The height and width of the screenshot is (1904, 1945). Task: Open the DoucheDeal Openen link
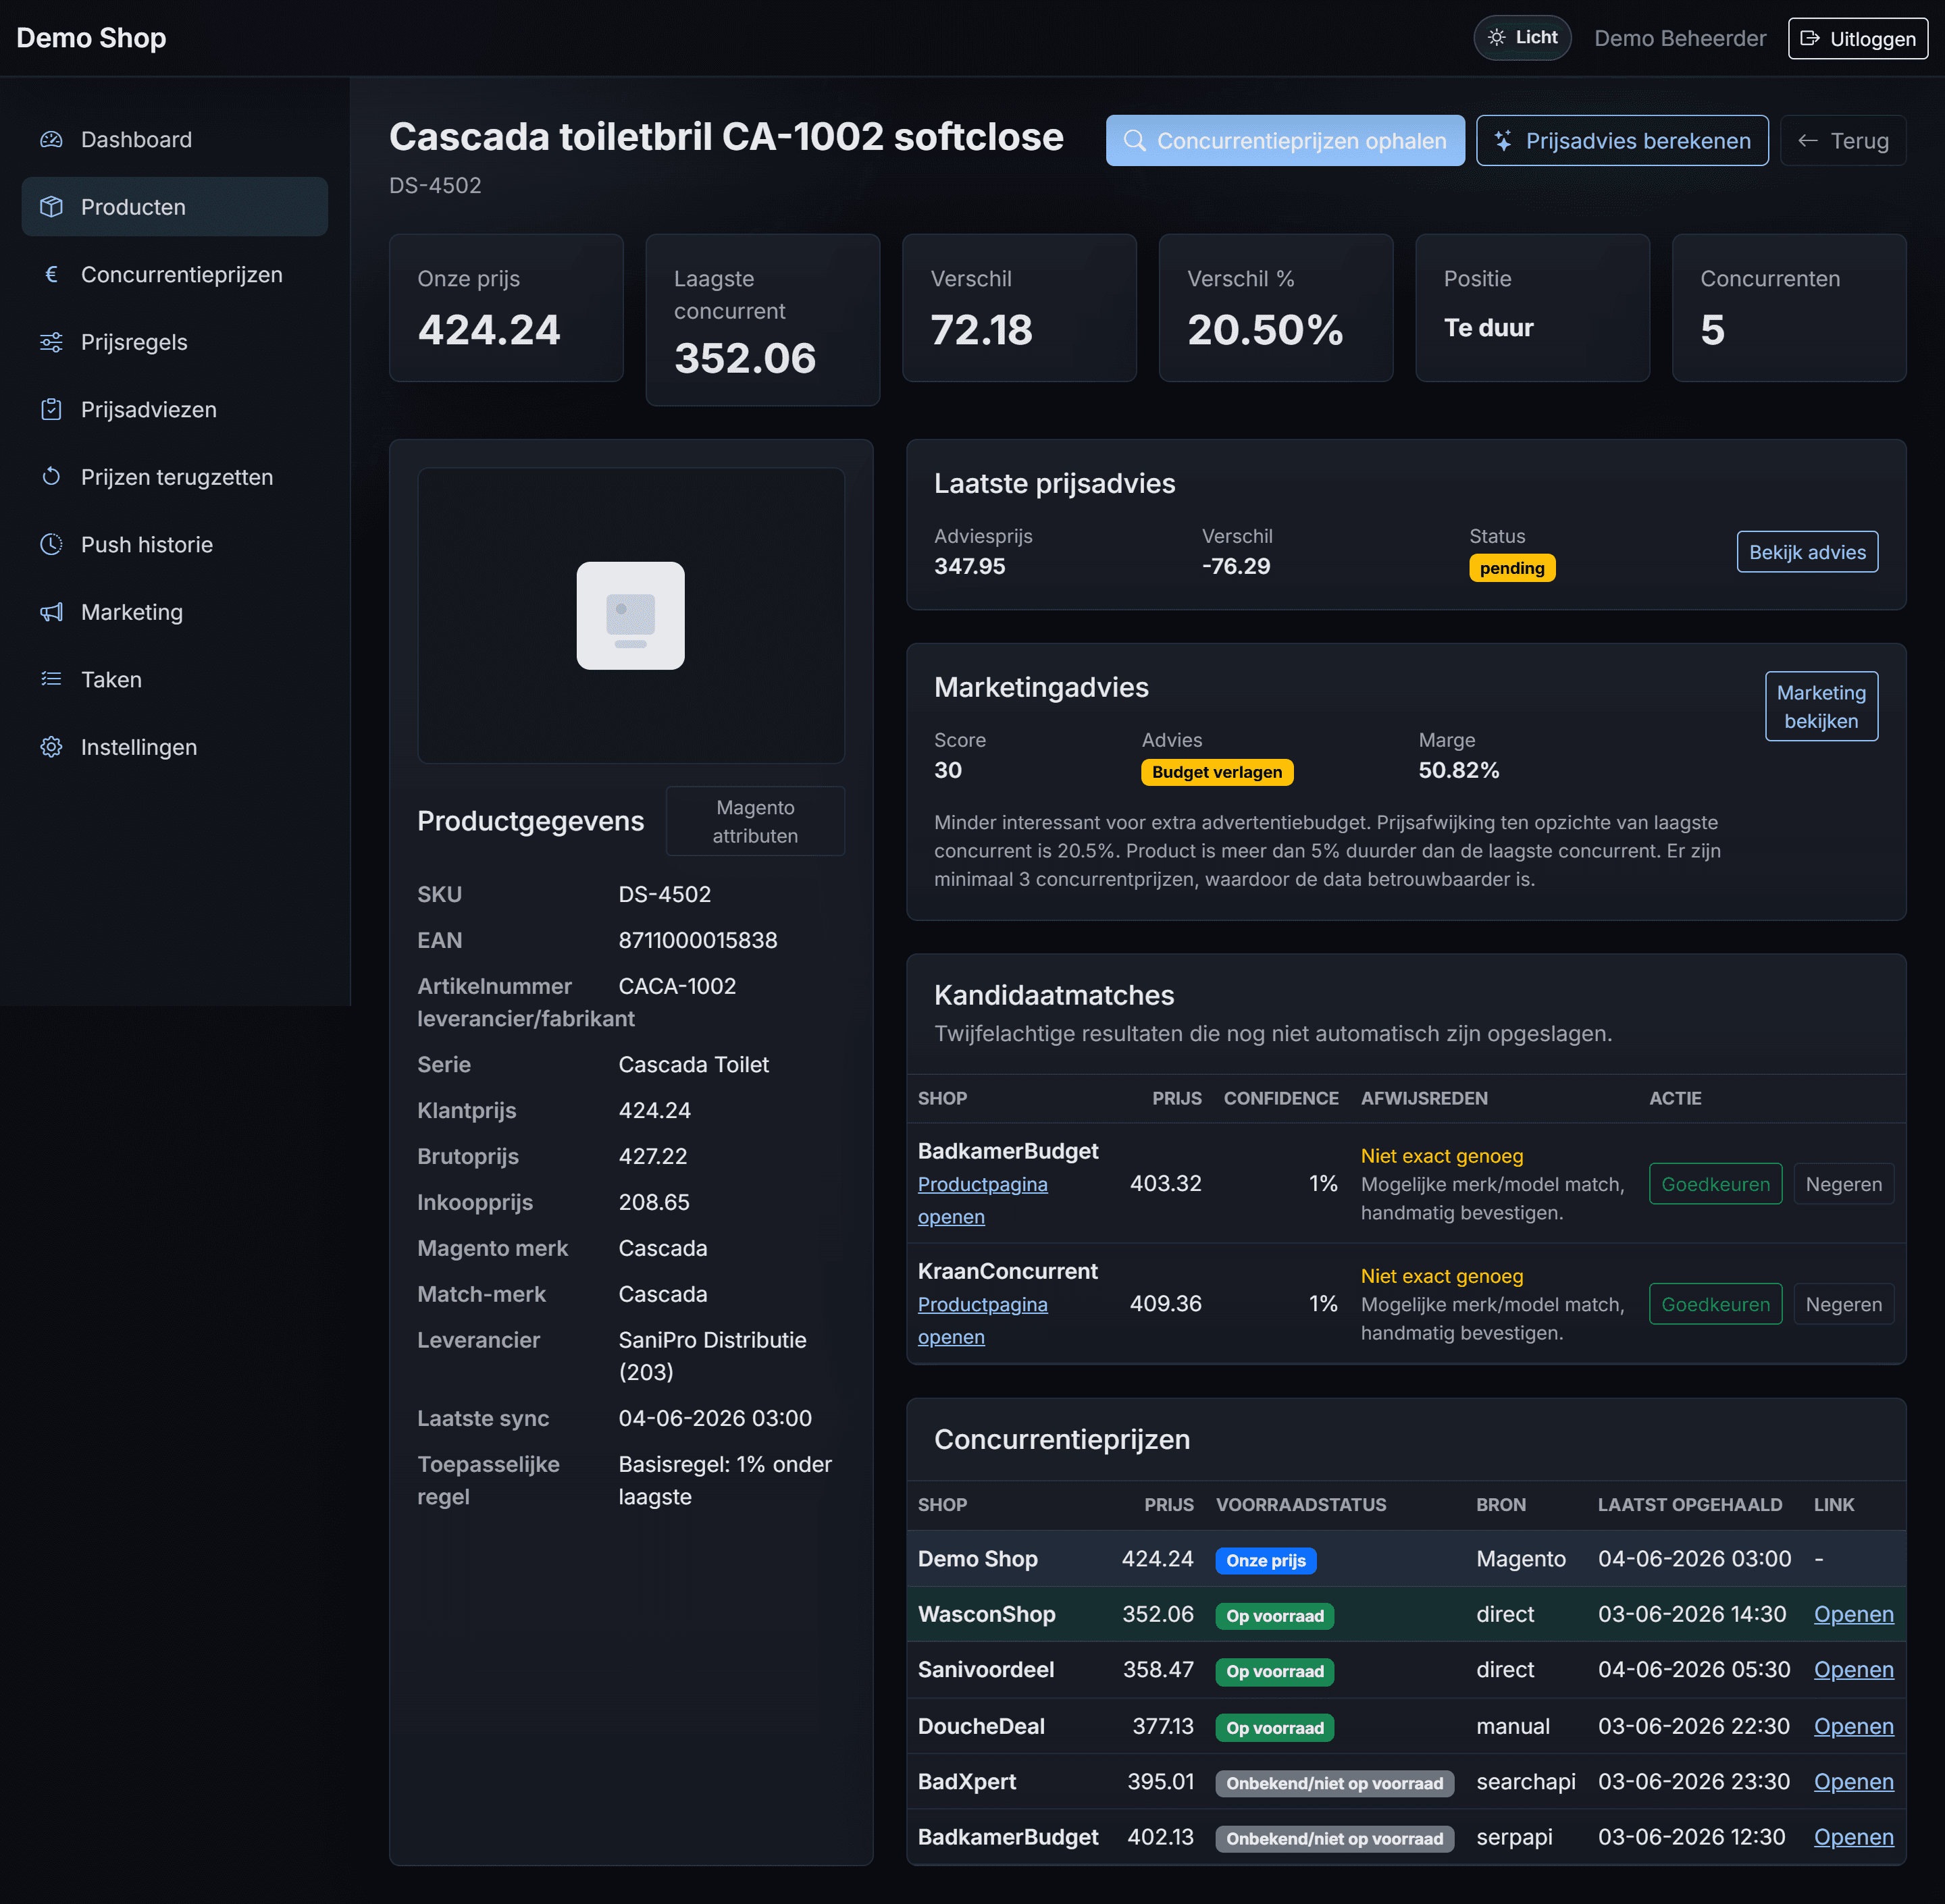1853,1726
